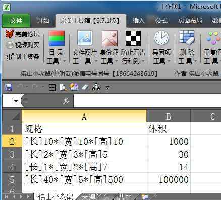Screen dimensions: 221x200
Task: Click the 完美论坛 link
Action: pos(22,34)
